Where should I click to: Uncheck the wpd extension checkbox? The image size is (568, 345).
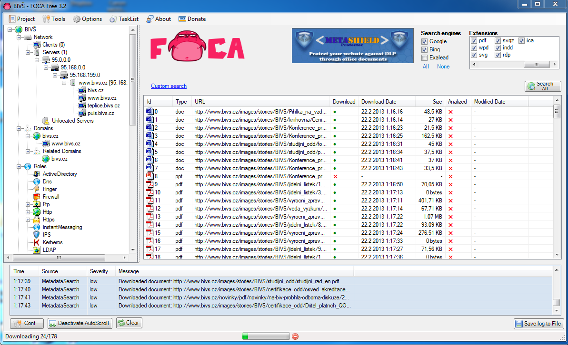[474, 48]
